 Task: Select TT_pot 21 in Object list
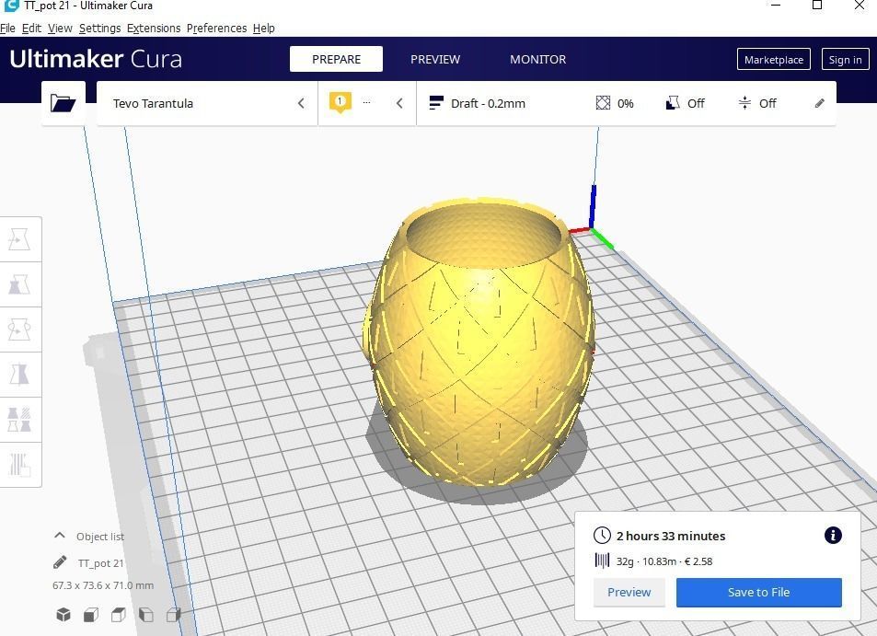click(100, 562)
